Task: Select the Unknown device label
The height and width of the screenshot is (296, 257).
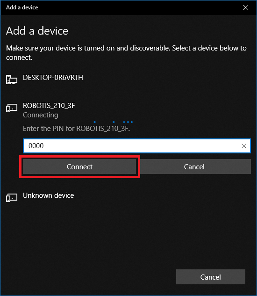Action: pos(48,195)
